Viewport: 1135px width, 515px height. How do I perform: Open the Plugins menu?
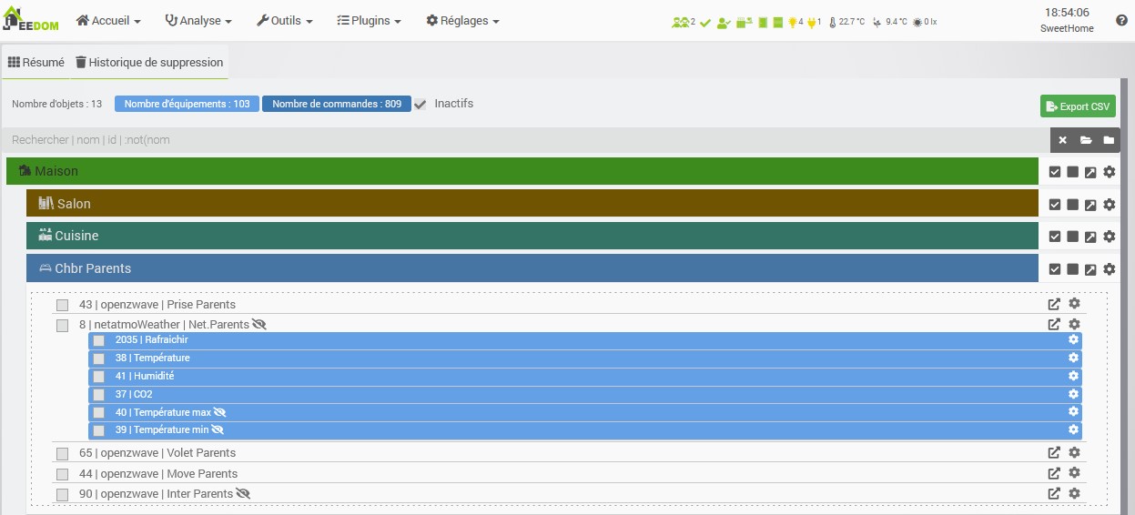point(369,20)
